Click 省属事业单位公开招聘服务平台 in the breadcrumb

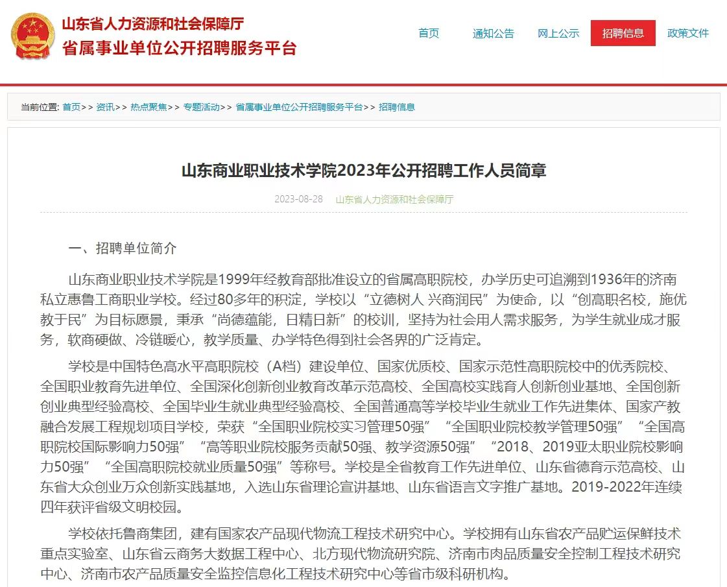[x=299, y=107]
